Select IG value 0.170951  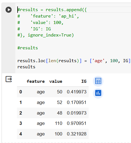point(77,102)
